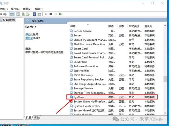Click the 重启动 service link
The image size is (169, 126).
pyautogui.click(x=29, y=38)
